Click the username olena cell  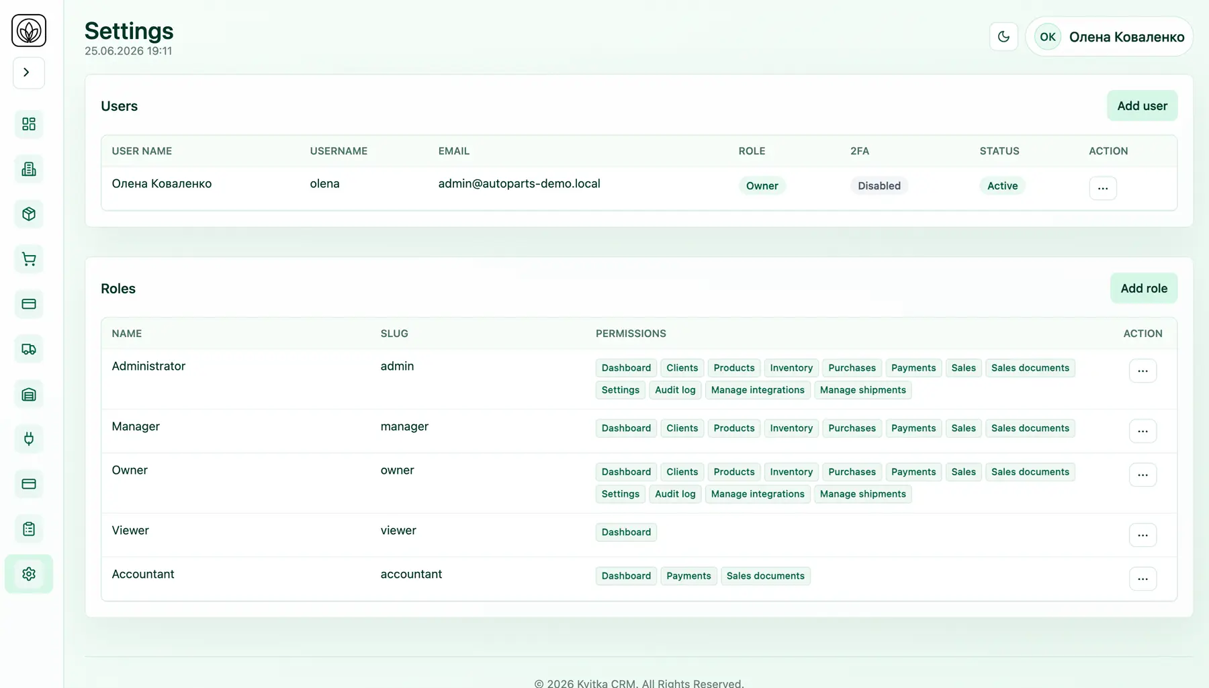[324, 184]
